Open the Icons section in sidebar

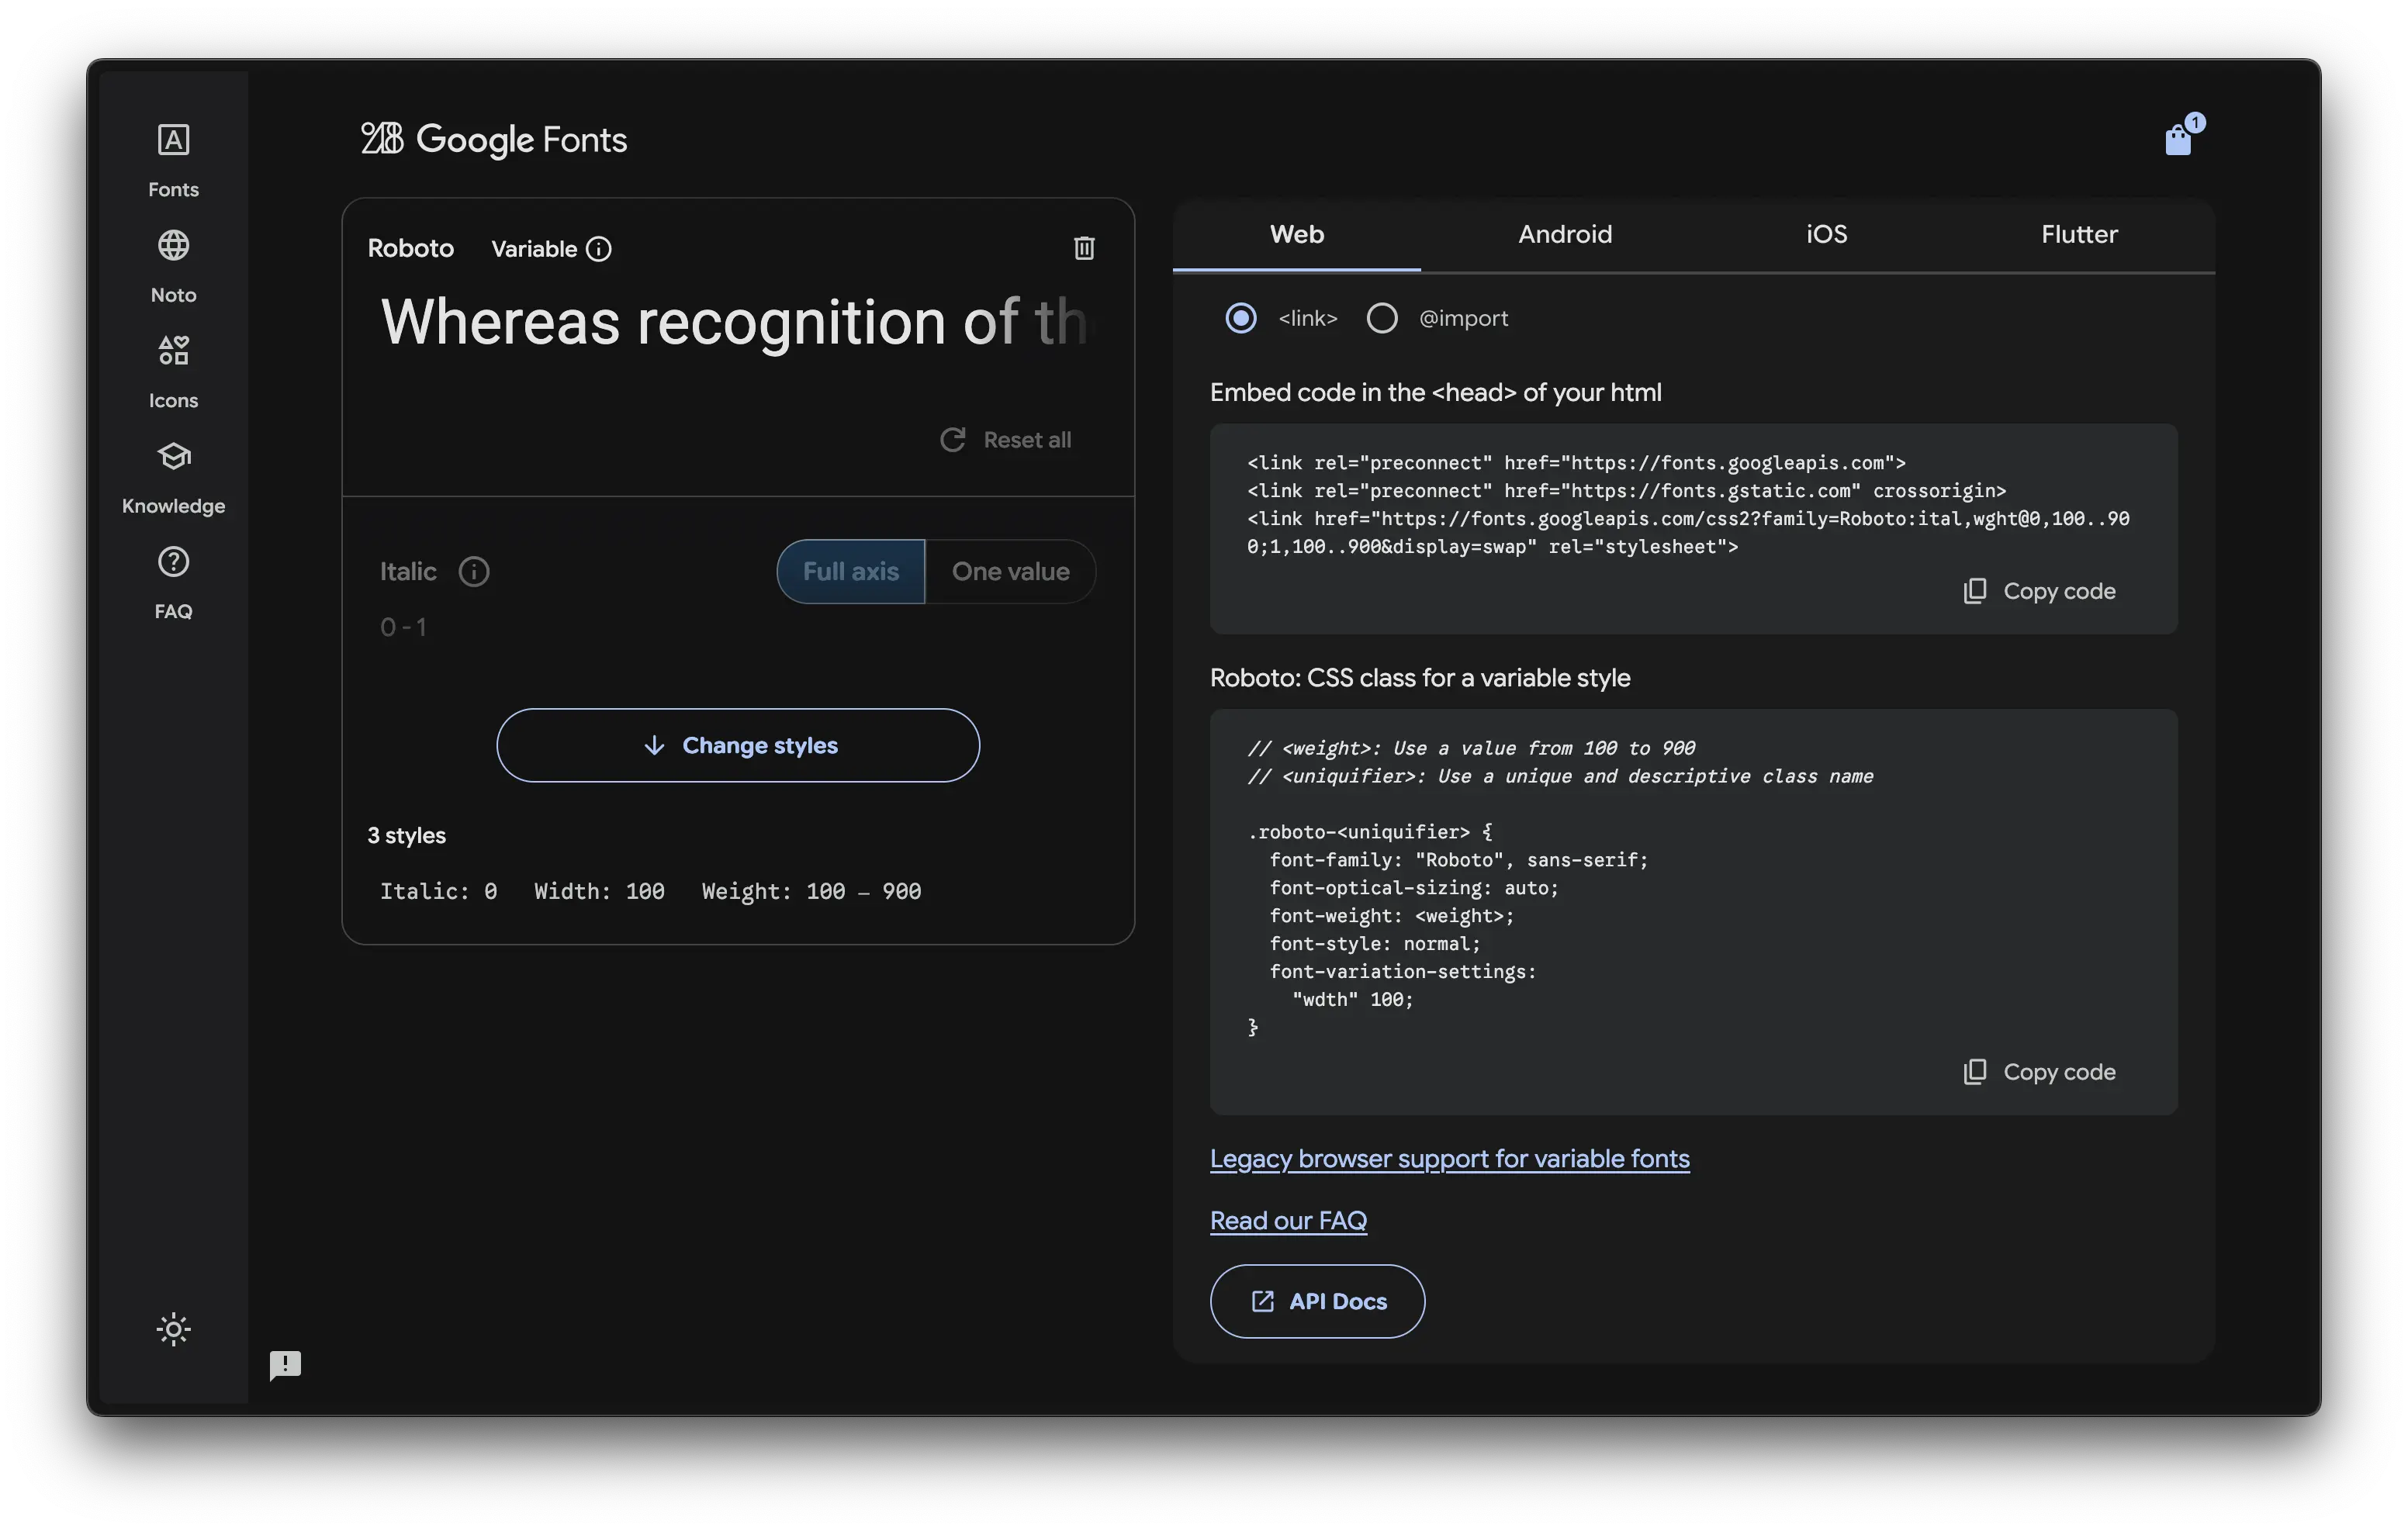pyautogui.click(x=173, y=351)
